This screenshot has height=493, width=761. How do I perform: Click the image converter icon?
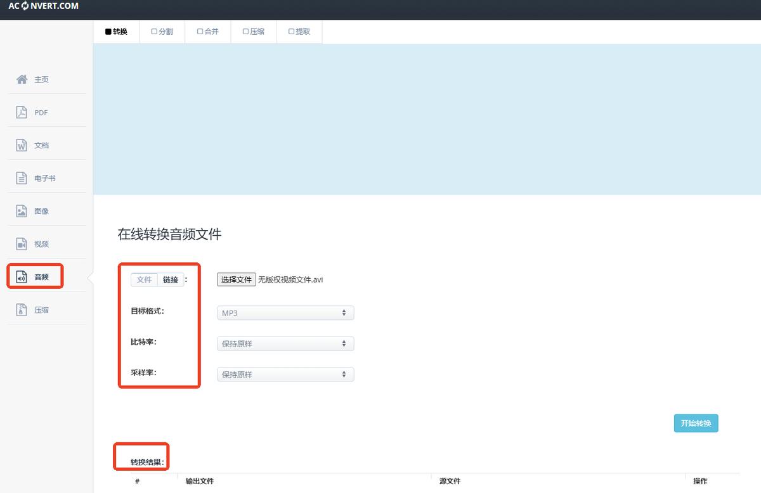[22, 211]
